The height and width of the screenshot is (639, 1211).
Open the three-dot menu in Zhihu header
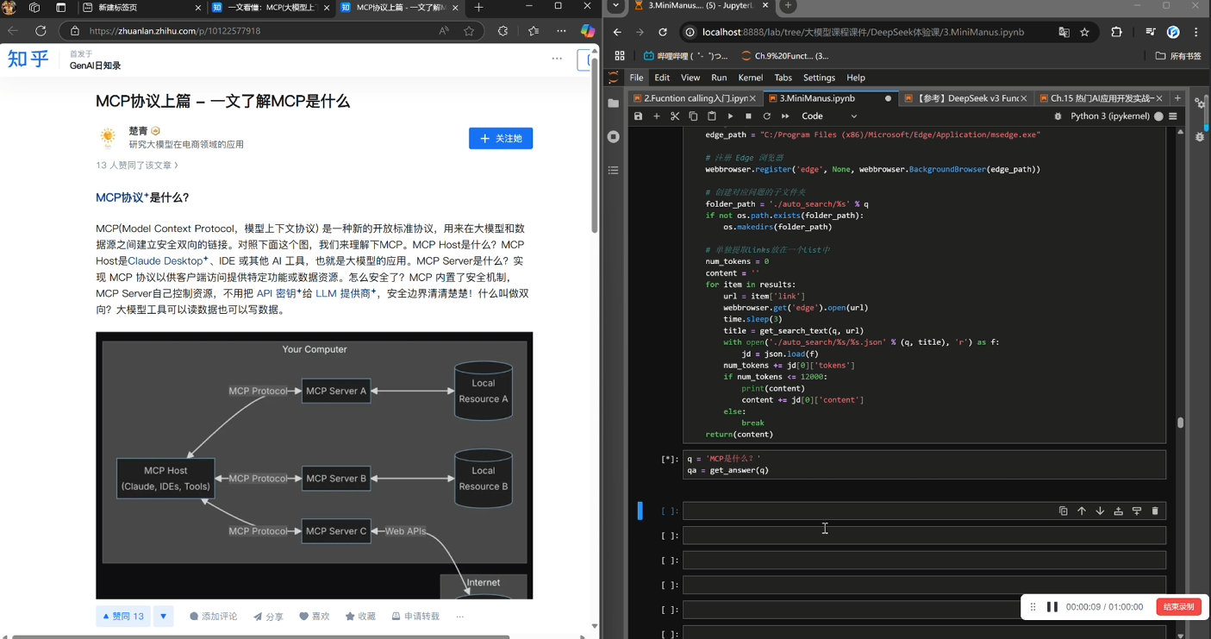[557, 59]
